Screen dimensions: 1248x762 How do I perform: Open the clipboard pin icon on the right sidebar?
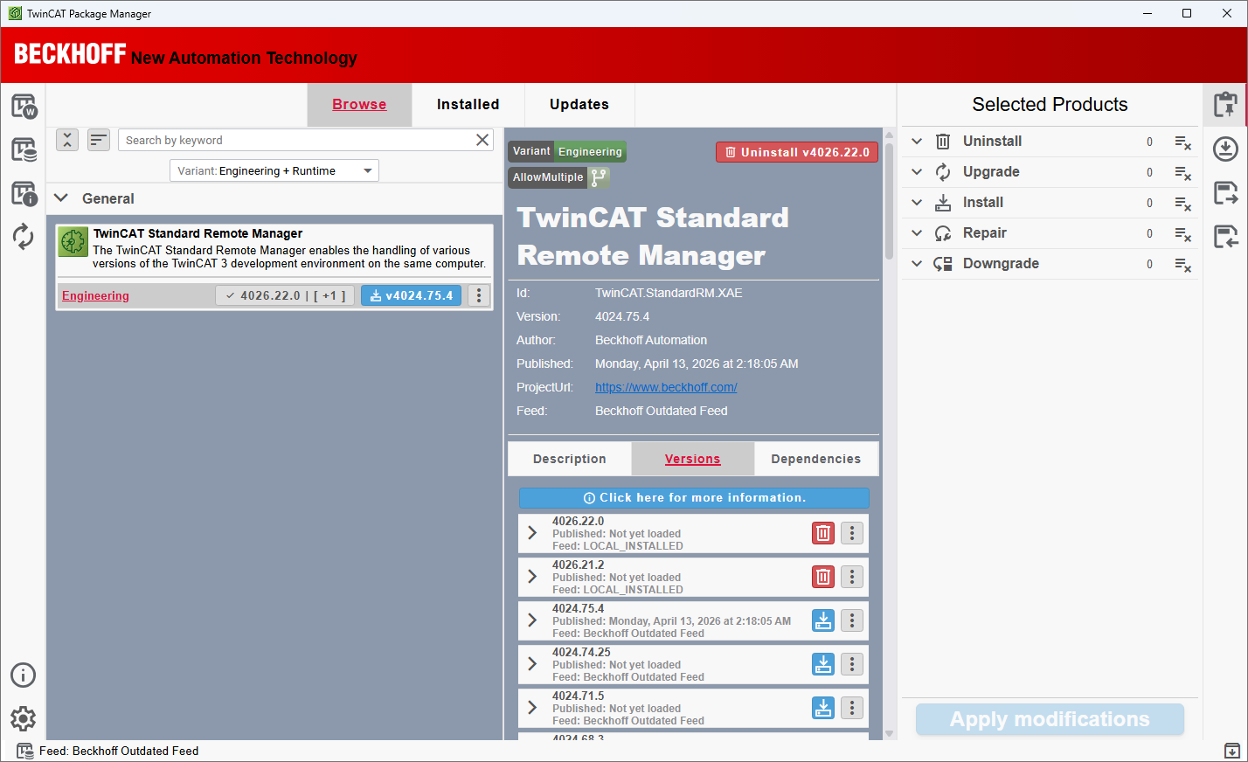click(x=1225, y=106)
